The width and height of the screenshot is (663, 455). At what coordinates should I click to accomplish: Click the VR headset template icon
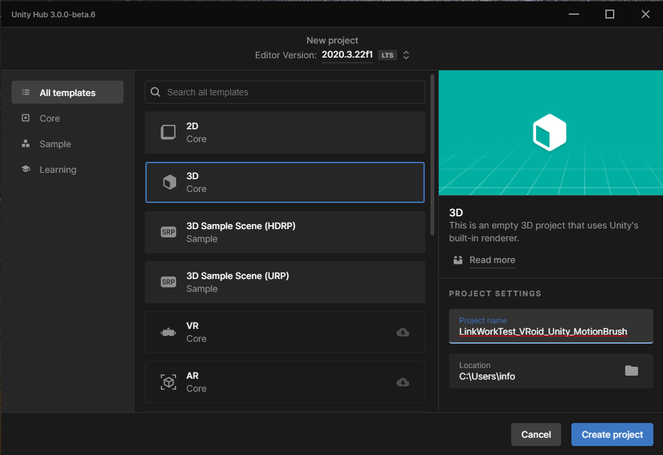click(x=168, y=332)
